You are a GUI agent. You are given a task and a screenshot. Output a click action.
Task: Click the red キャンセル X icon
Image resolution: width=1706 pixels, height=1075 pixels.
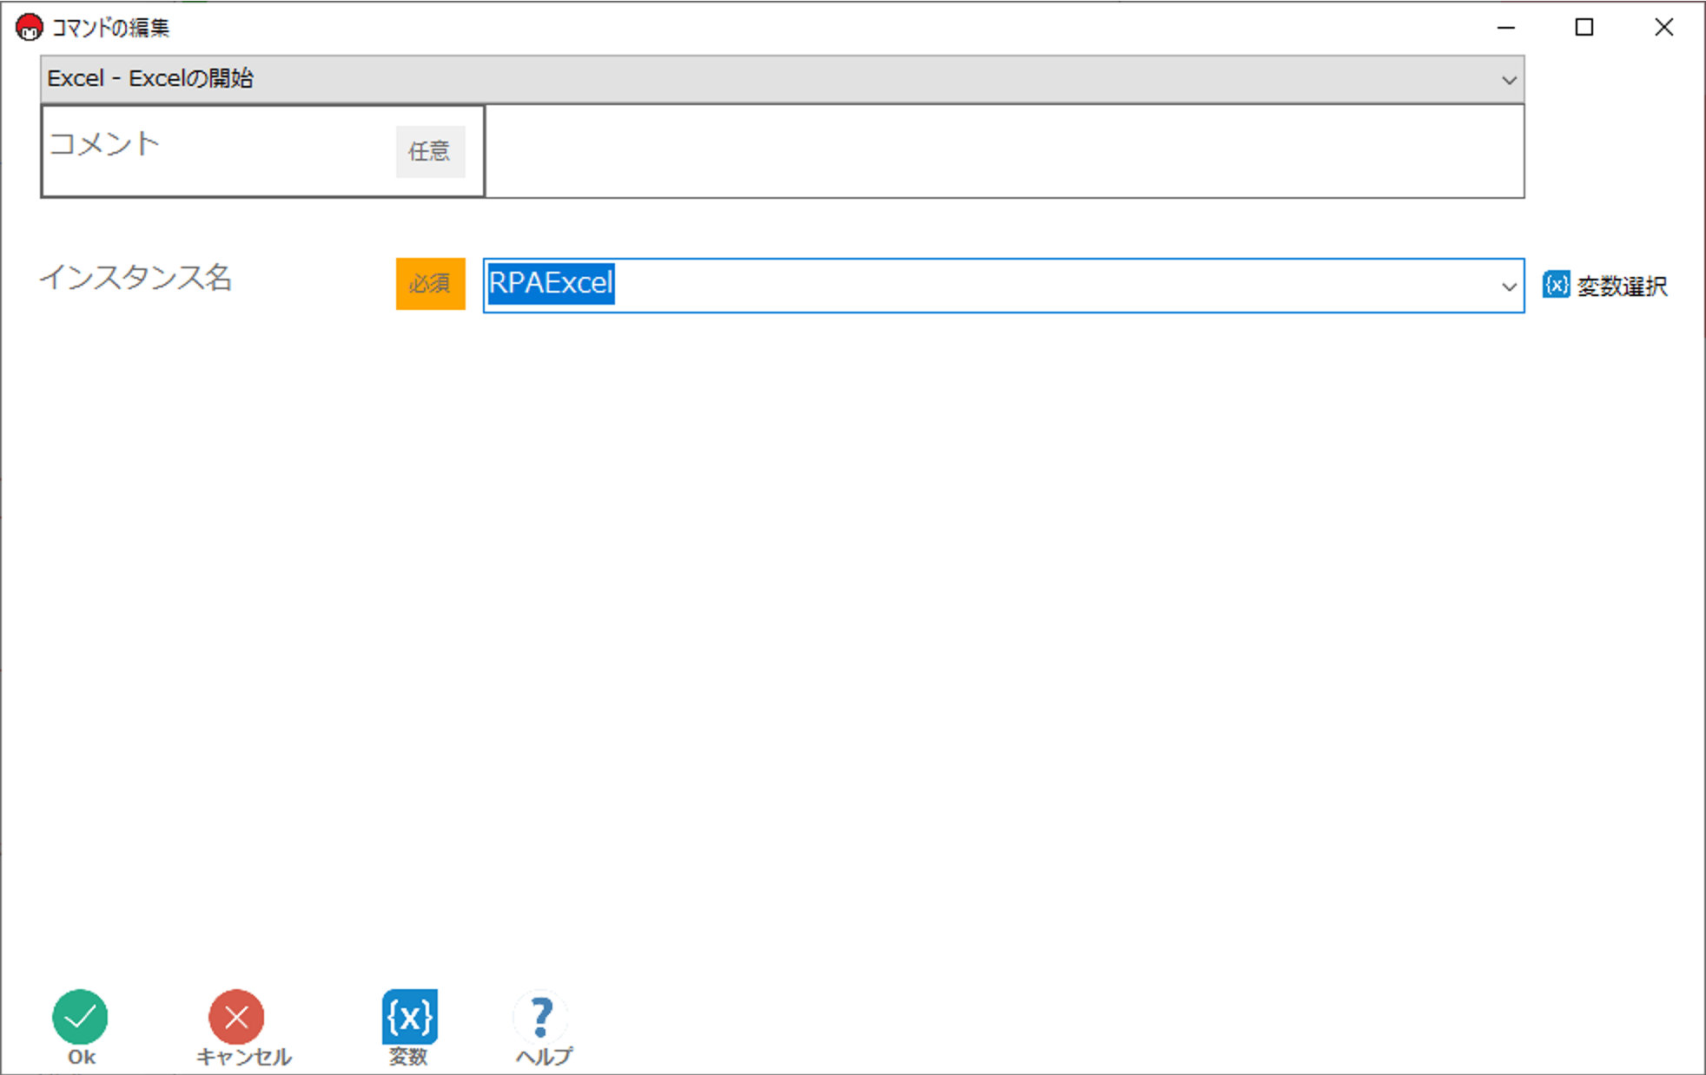(236, 1016)
